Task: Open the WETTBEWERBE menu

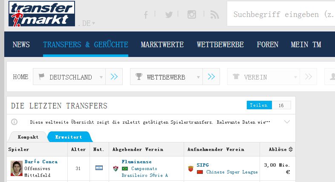Action: click(x=220, y=45)
